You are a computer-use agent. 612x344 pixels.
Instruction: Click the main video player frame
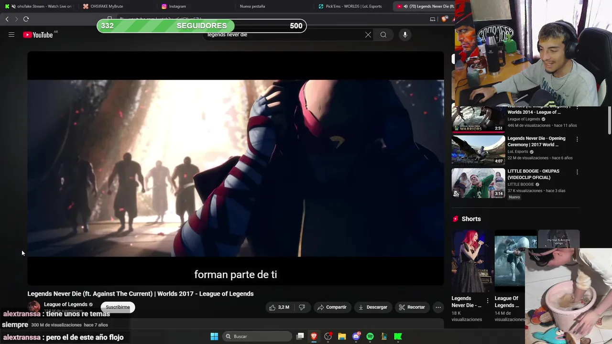[235, 168]
